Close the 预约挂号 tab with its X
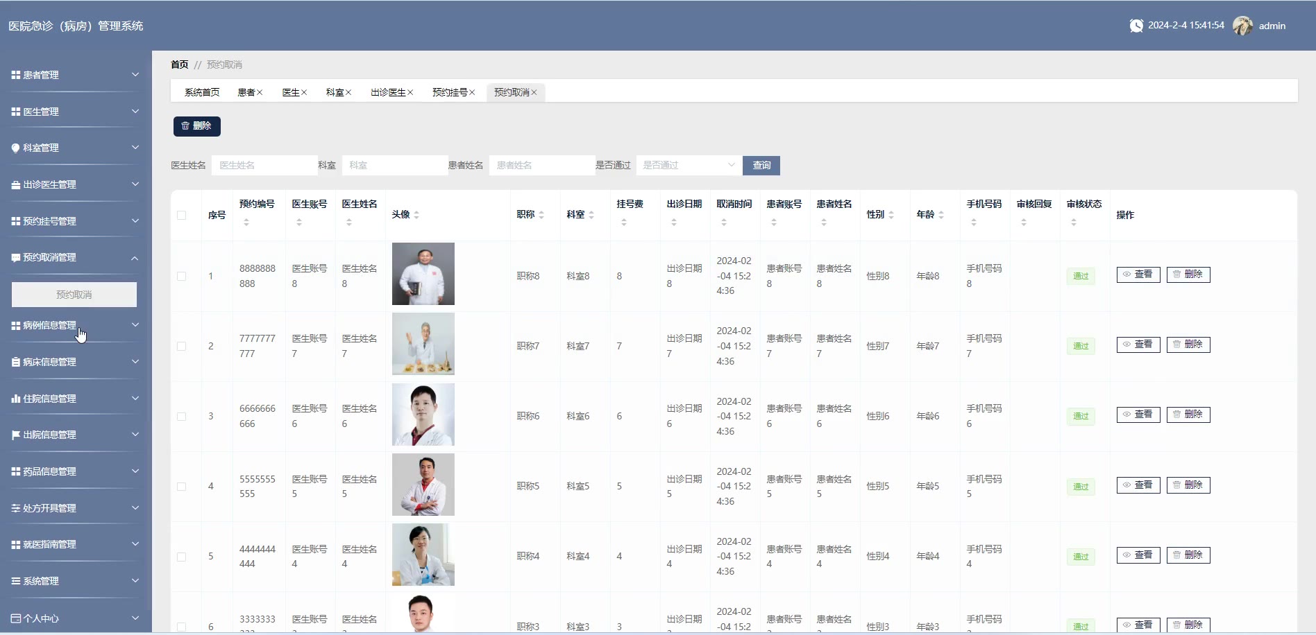The height and width of the screenshot is (635, 1316). click(x=472, y=92)
